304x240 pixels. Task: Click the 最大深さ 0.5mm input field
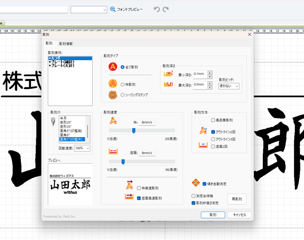(x=200, y=85)
